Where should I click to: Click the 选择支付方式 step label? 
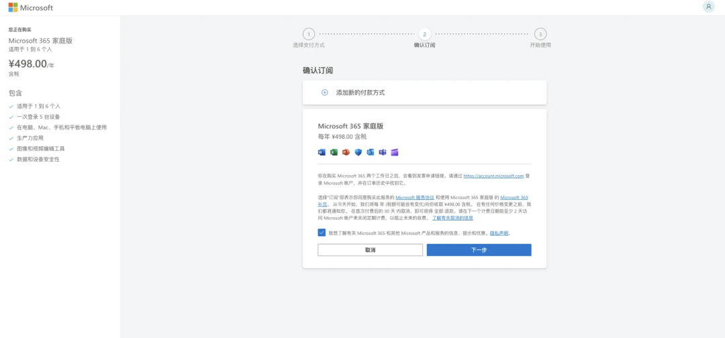coord(308,45)
